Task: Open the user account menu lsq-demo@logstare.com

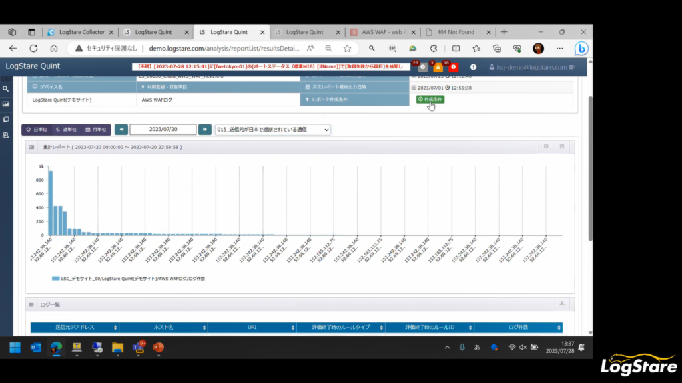Action: (532, 67)
